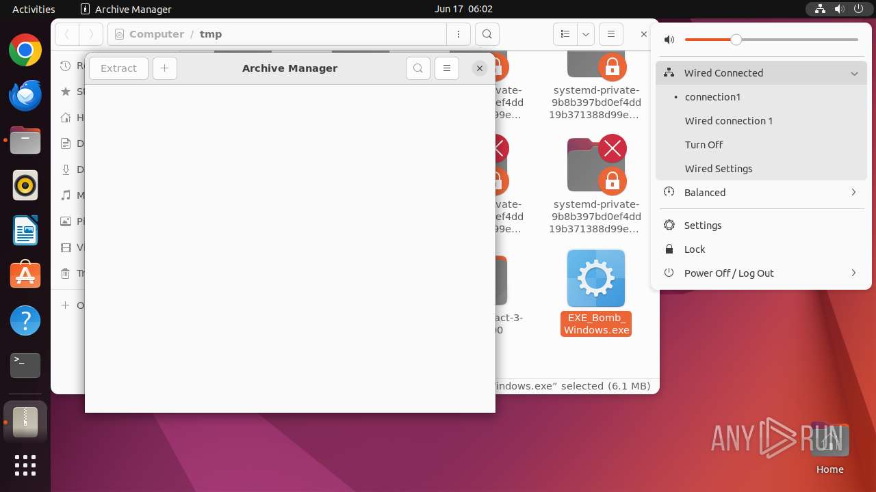Click tmp segment in Files path bar
Viewport: 876px width, 492px height.
(211, 34)
